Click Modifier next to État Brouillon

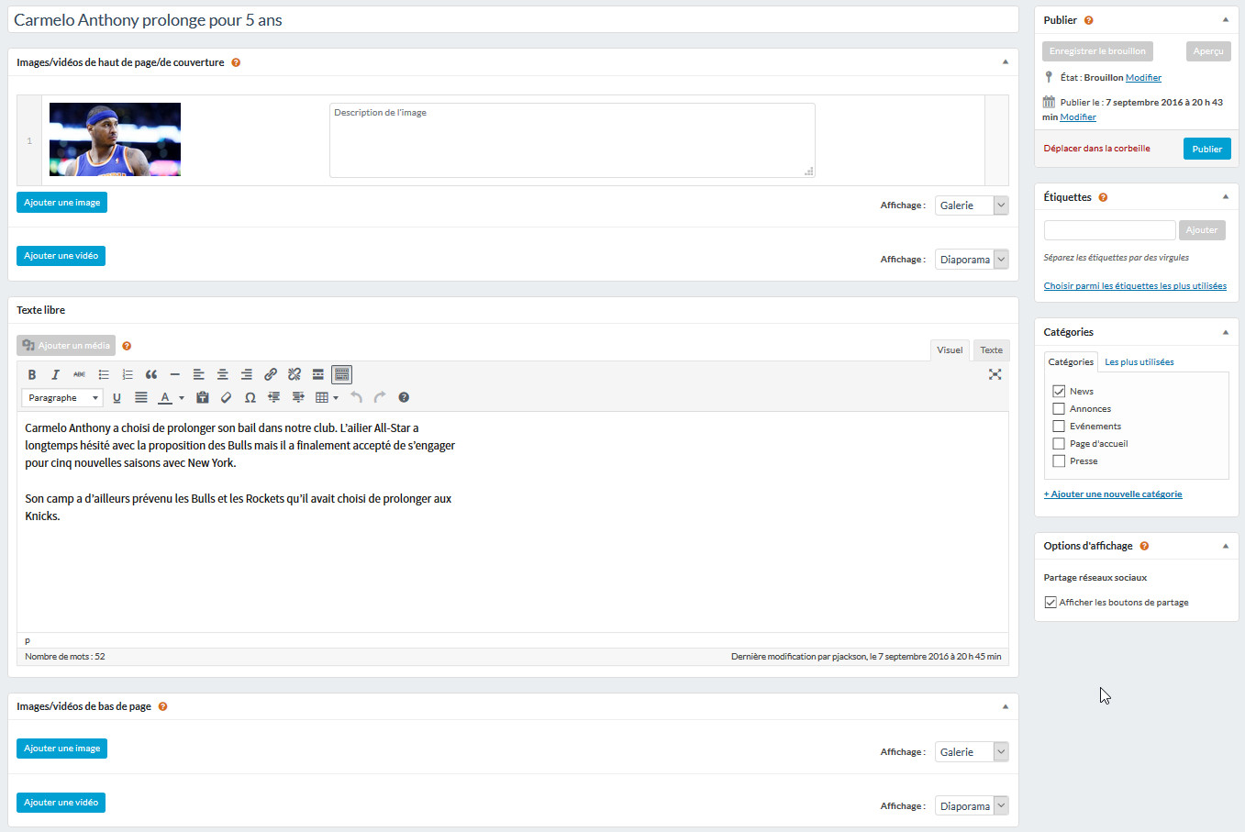point(1143,77)
